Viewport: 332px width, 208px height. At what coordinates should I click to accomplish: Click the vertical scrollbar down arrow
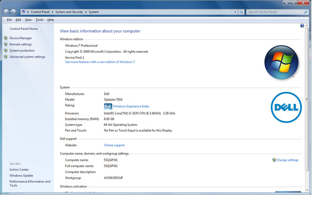point(307,190)
